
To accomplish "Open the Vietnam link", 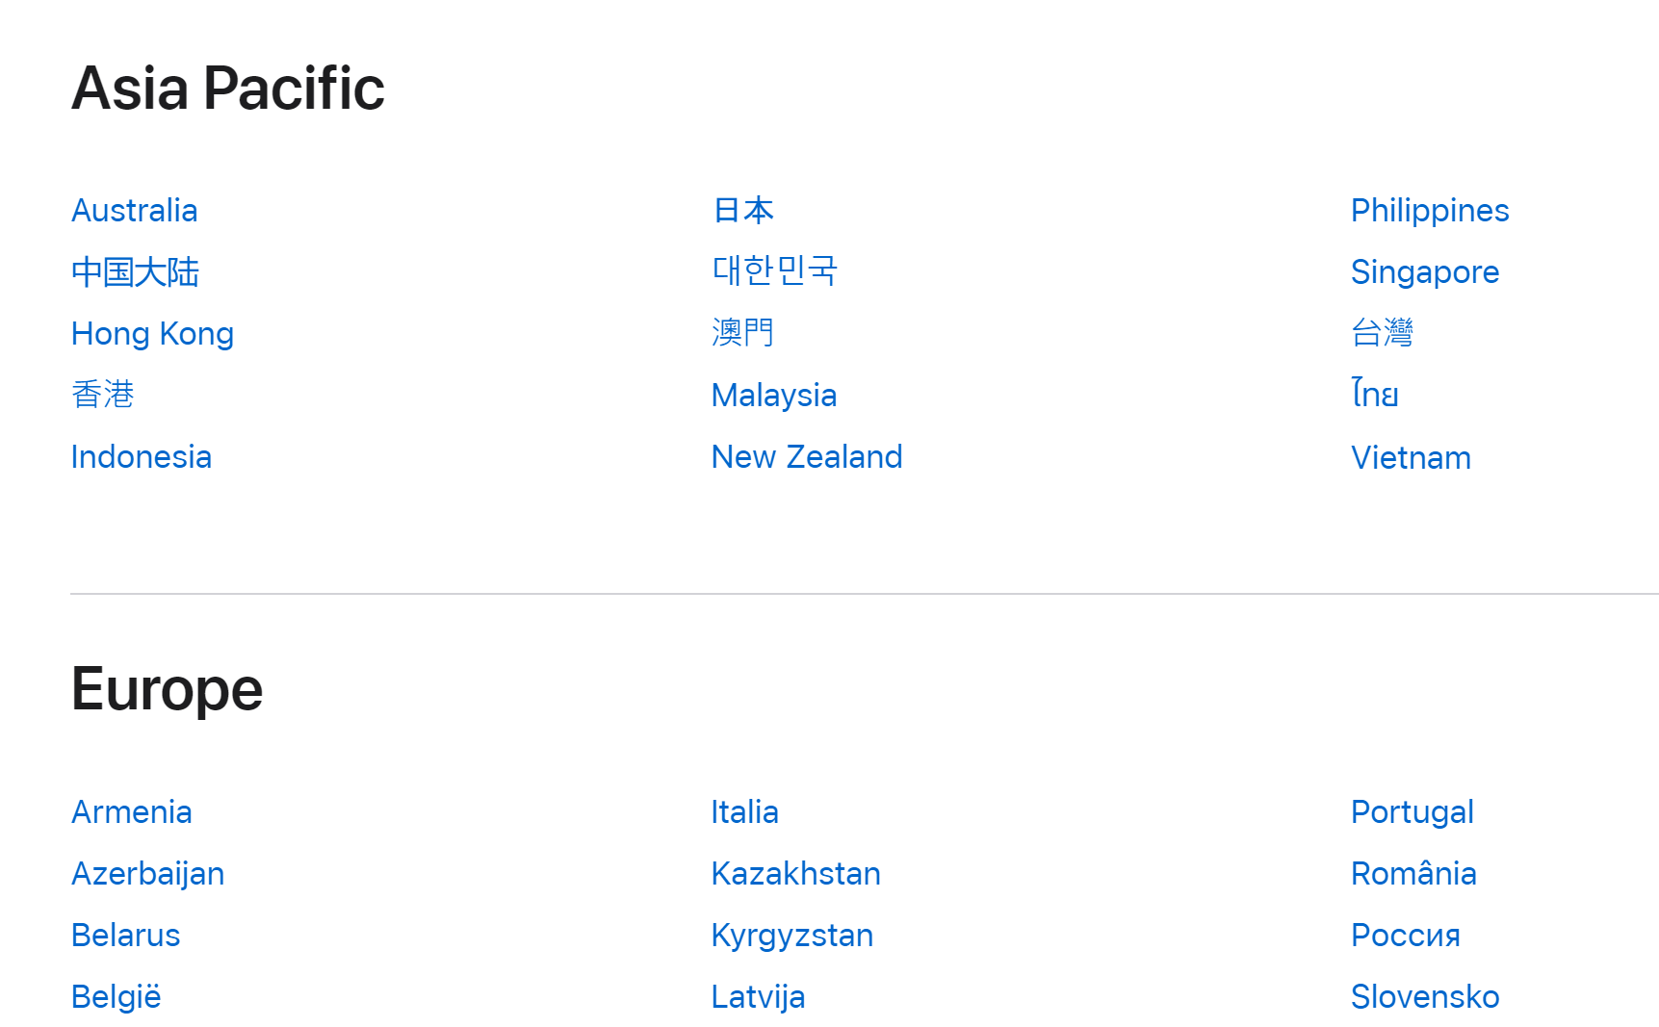I will (1412, 458).
